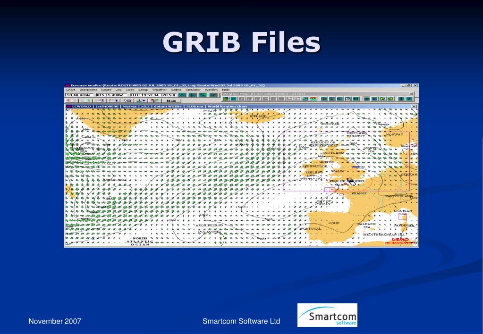Viewport: 483px width, 334px height.
Task: Click the PORTUGAL label on the chart
Action: point(312,229)
